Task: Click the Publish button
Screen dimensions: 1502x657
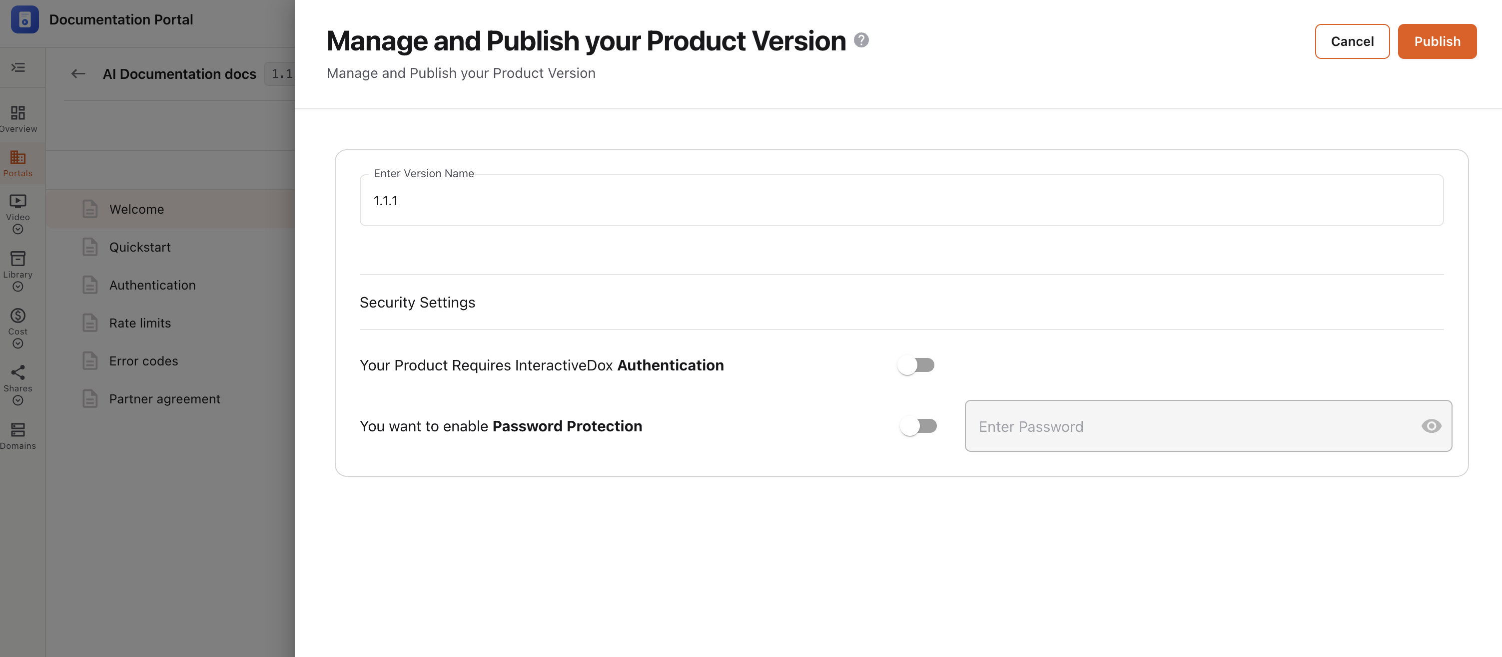Action: [1437, 41]
